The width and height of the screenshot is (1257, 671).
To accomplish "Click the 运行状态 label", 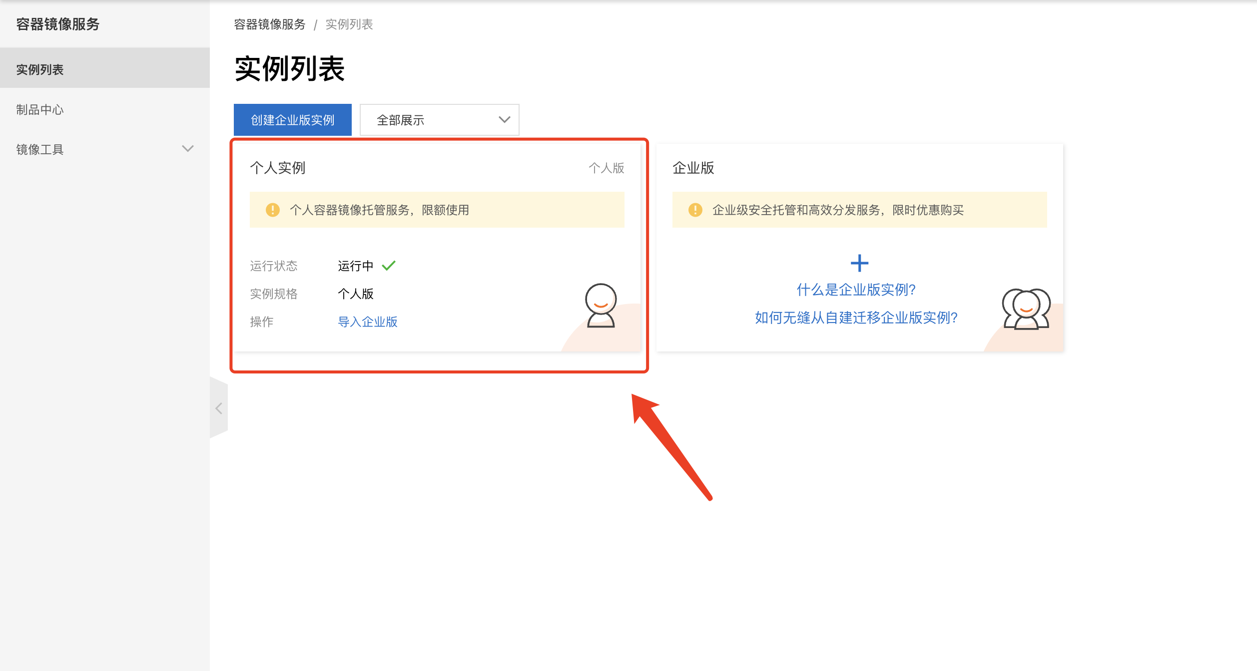I will tap(274, 266).
